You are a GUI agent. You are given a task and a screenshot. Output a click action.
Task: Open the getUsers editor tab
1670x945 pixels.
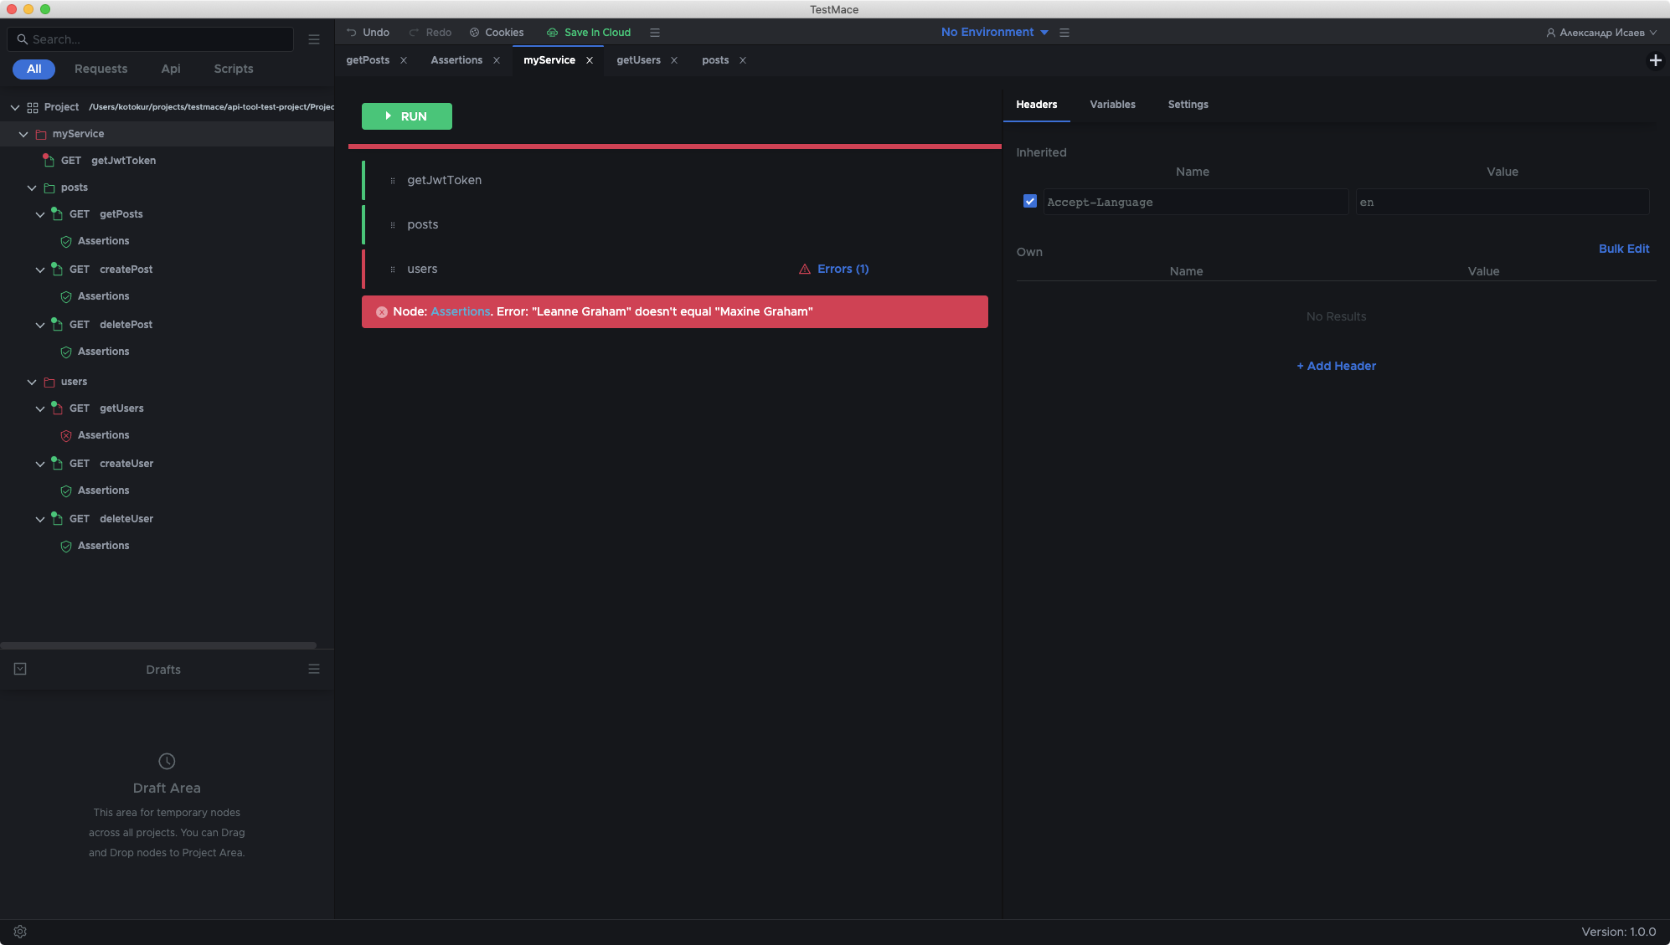click(638, 60)
